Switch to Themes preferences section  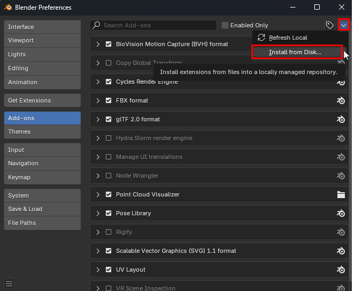point(42,132)
